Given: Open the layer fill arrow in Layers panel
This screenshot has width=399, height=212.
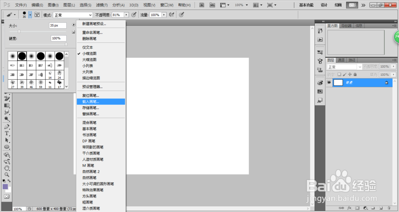Looking at the screenshot, I should pyautogui.click(x=394, y=75).
